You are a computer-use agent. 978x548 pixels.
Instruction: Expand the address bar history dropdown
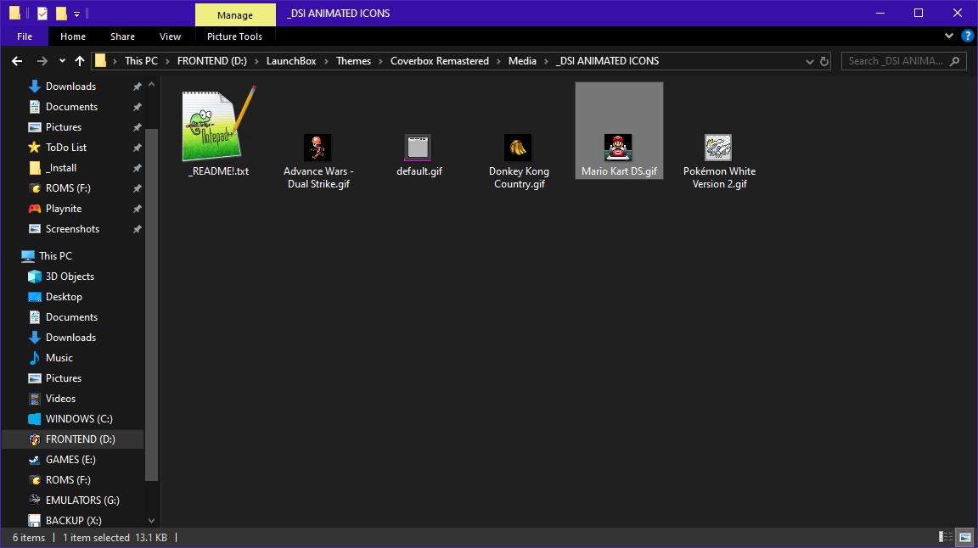[x=810, y=61]
